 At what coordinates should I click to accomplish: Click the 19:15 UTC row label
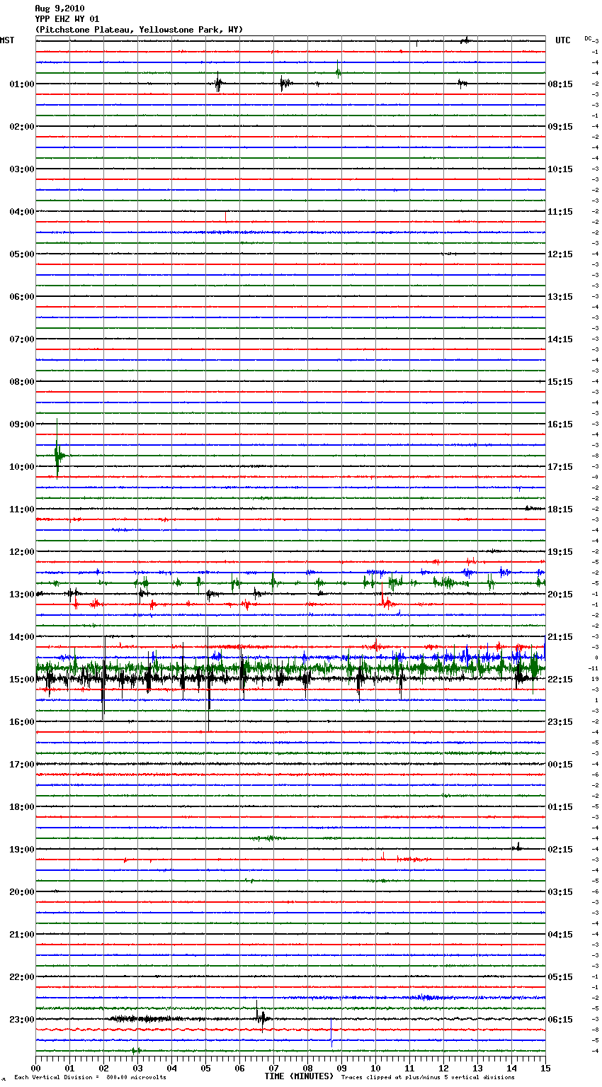560,552
